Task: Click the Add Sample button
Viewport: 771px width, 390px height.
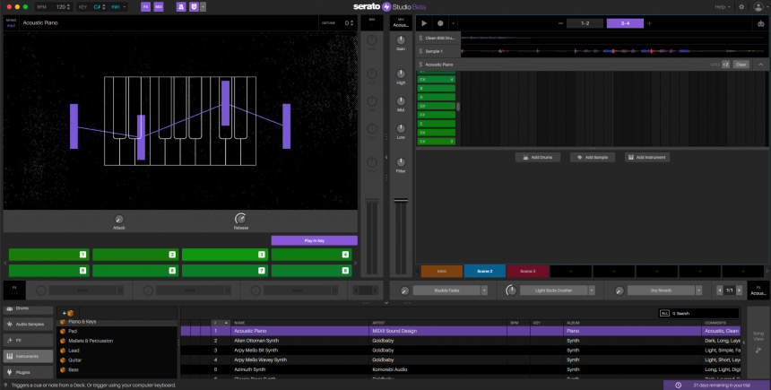Action: coord(593,157)
